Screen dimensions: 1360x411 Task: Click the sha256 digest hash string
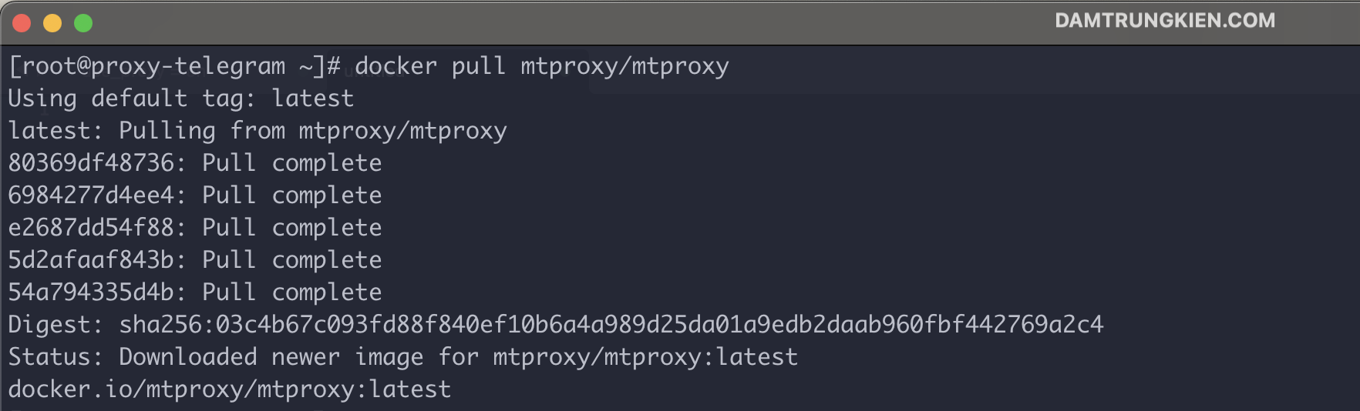(611, 325)
